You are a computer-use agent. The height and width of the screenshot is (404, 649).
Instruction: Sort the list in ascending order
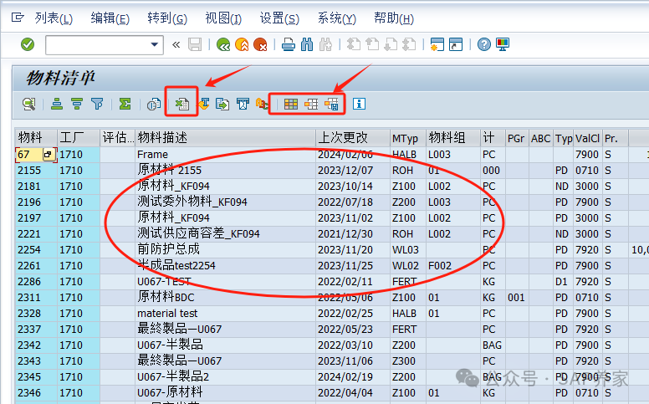pyautogui.click(x=57, y=104)
